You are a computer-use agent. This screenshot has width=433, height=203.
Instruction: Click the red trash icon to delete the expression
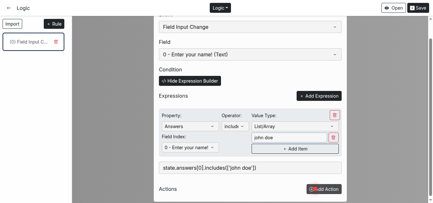tap(335, 115)
